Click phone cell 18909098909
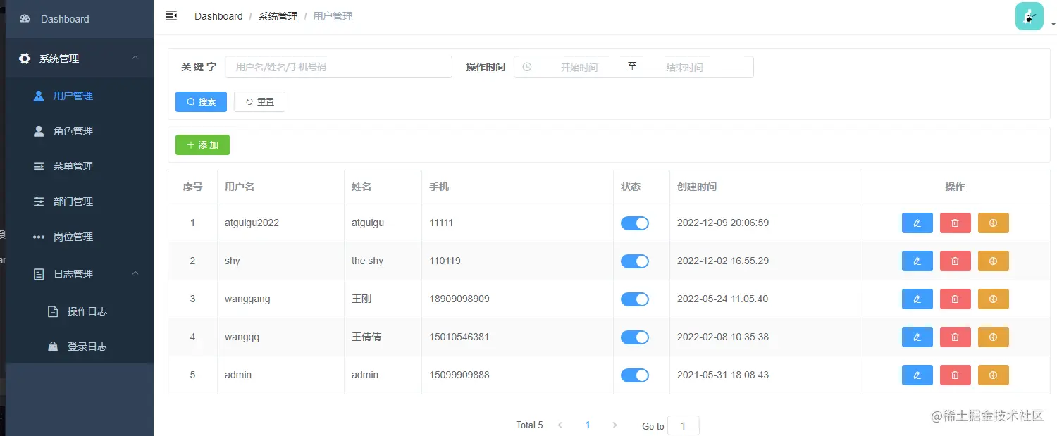 (x=459, y=299)
